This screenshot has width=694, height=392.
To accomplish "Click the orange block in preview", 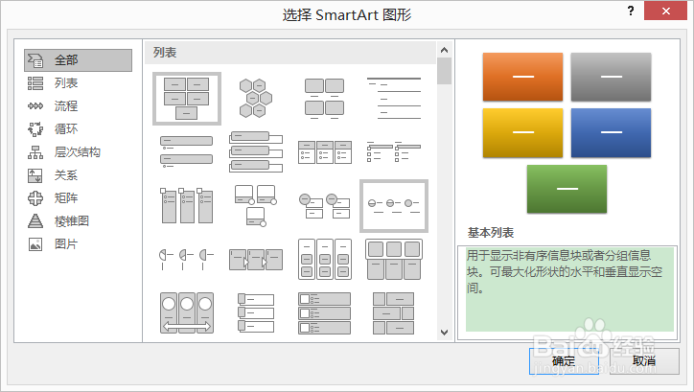I will click(x=522, y=77).
